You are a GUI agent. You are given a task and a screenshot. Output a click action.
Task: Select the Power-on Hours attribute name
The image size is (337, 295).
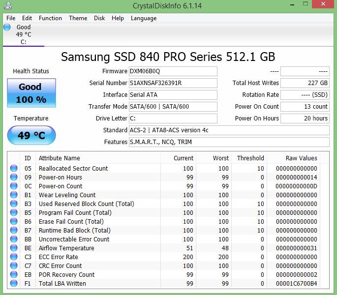tap(61, 177)
